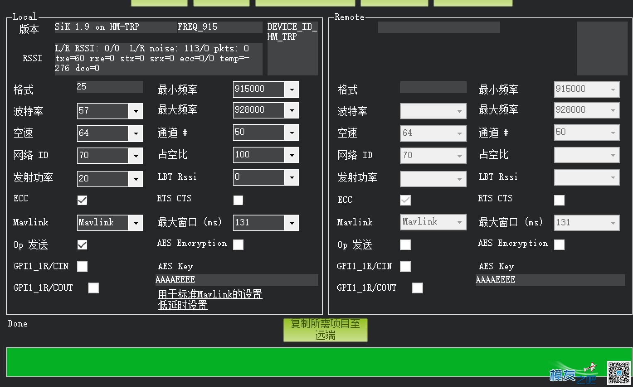This screenshot has width=633, height=387.
Task: Click the 复制所需项目至远端 button
Action: [326, 330]
